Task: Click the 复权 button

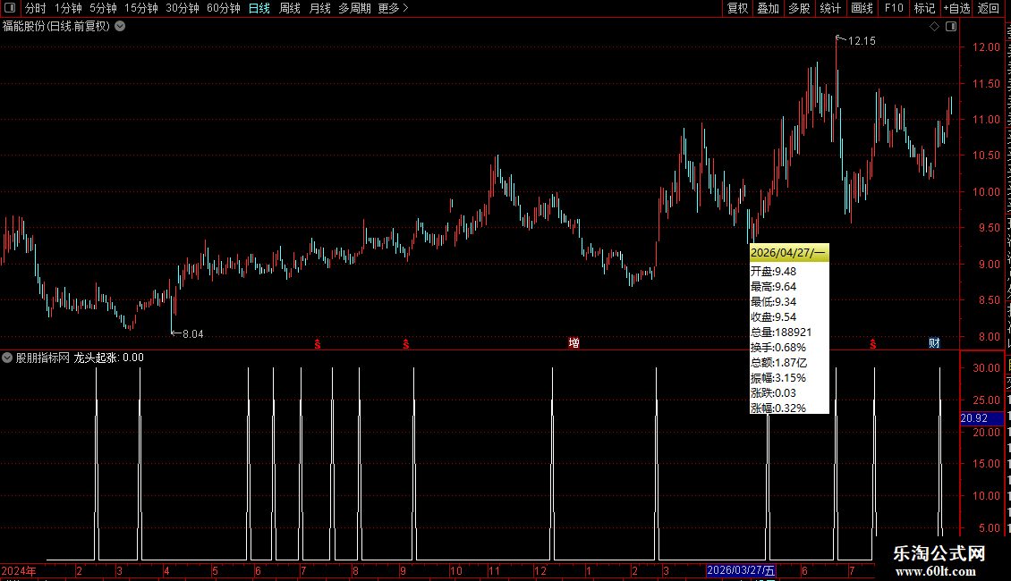Action: click(737, 8)
